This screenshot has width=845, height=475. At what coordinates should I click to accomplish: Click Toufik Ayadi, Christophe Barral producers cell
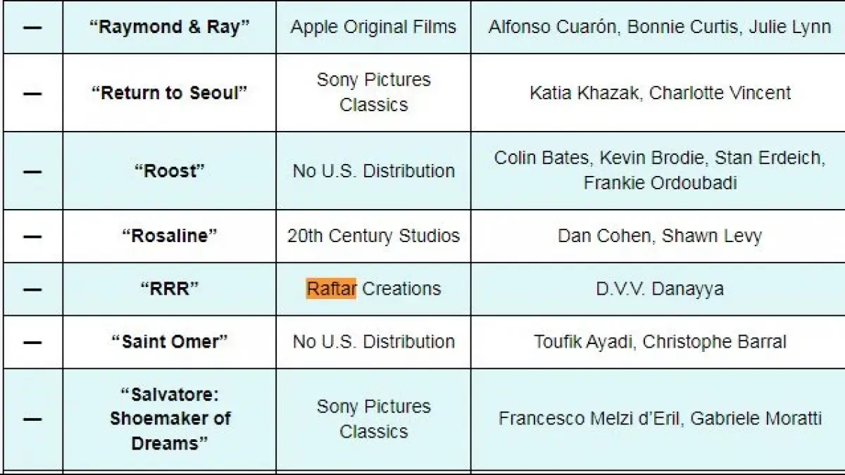(660, 342)
